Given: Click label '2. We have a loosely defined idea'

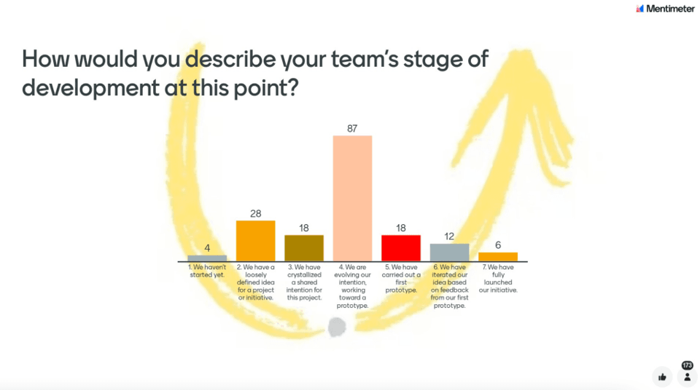Looking at the screenshot, I should (x=255, y=282).
